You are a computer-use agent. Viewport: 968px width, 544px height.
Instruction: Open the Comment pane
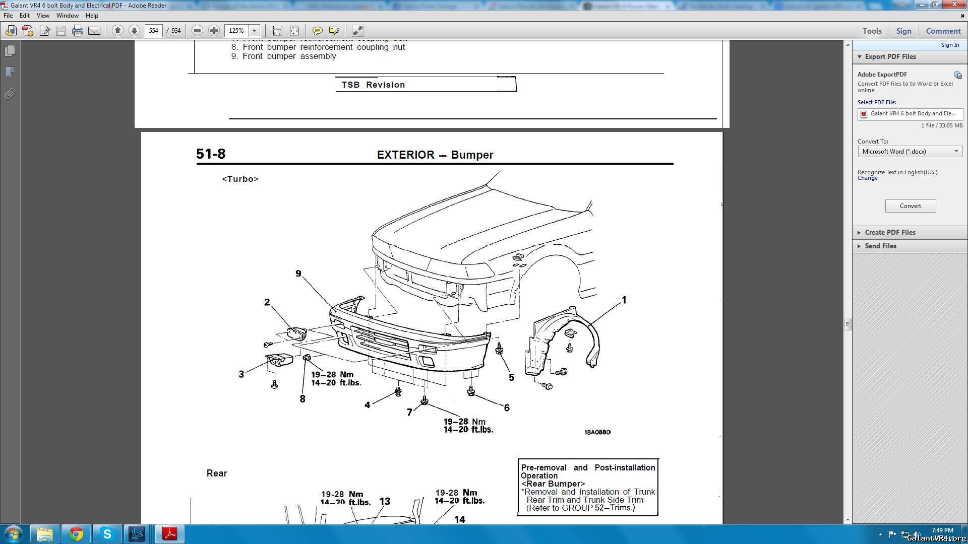[x=943, y=31]
